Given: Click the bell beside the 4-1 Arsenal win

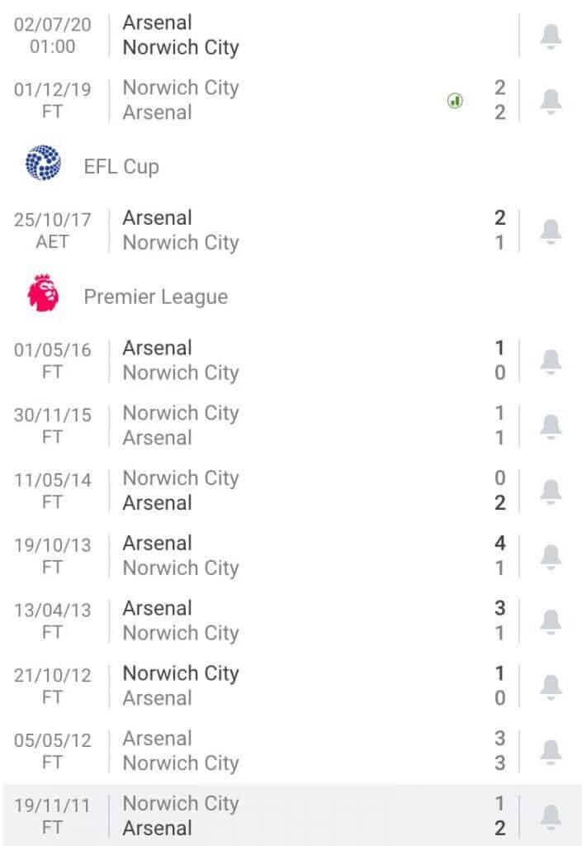Looking at the screenshot, I should pos(549,555).
